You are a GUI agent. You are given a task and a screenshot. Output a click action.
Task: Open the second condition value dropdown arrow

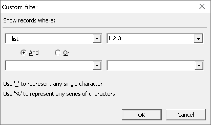click(x=198, y=66)
